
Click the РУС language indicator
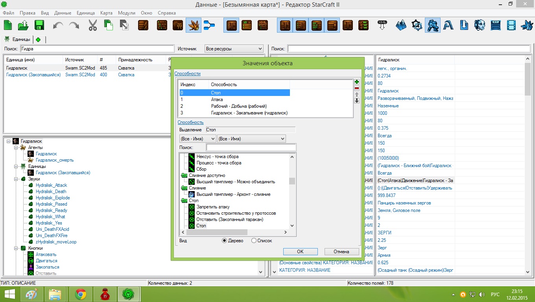tap(495, 294)
